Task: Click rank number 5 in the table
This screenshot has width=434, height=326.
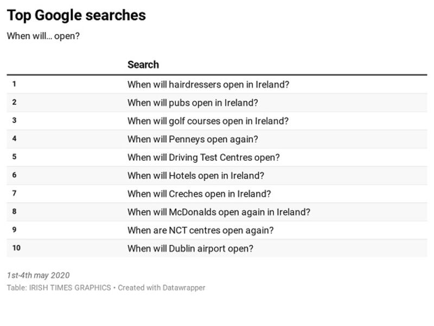Action: tap(14, 157)
